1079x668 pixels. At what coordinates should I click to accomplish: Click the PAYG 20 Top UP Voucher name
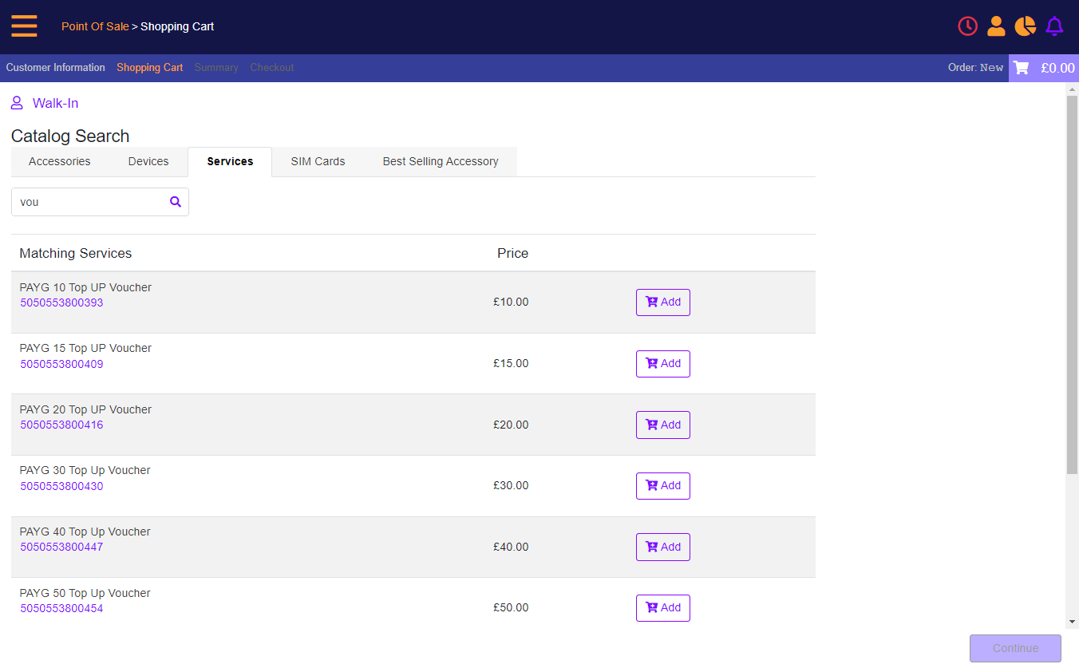pos(85,409)
